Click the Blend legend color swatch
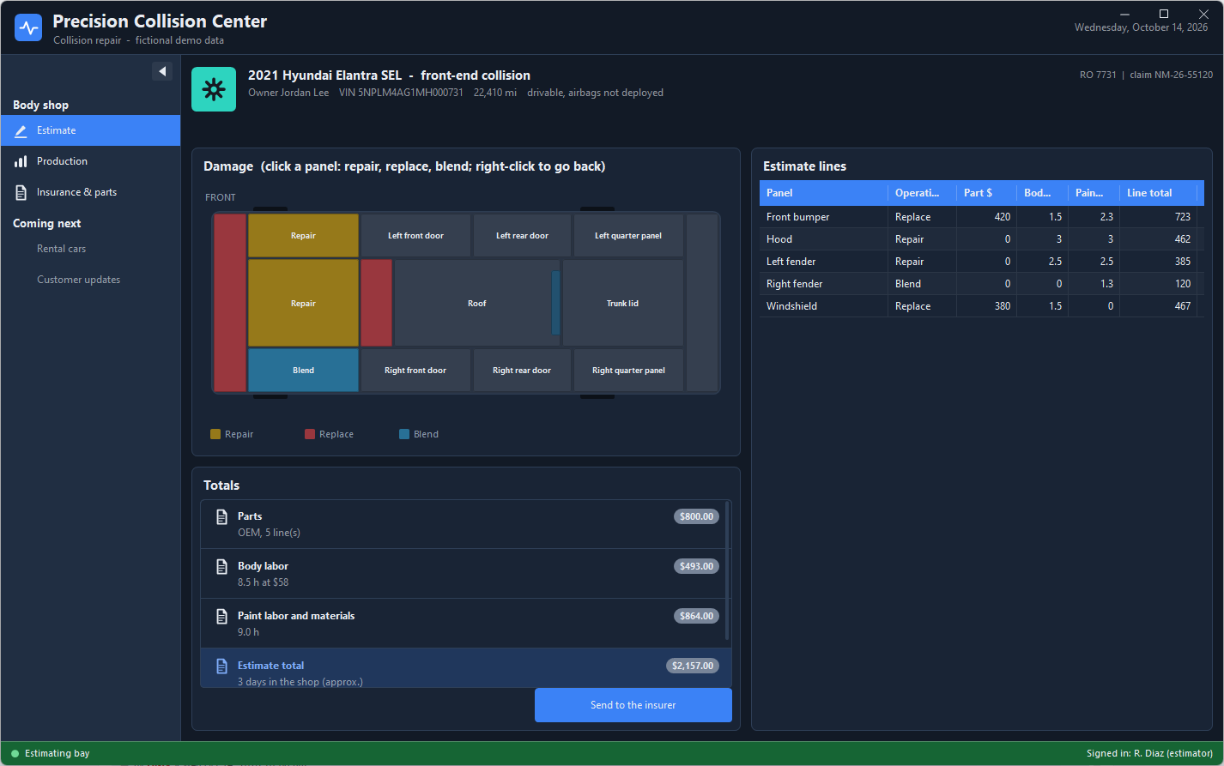Image resolution: width=1224 pixels, height=766 pixels. pyautogui.click(x=404, y=434)
